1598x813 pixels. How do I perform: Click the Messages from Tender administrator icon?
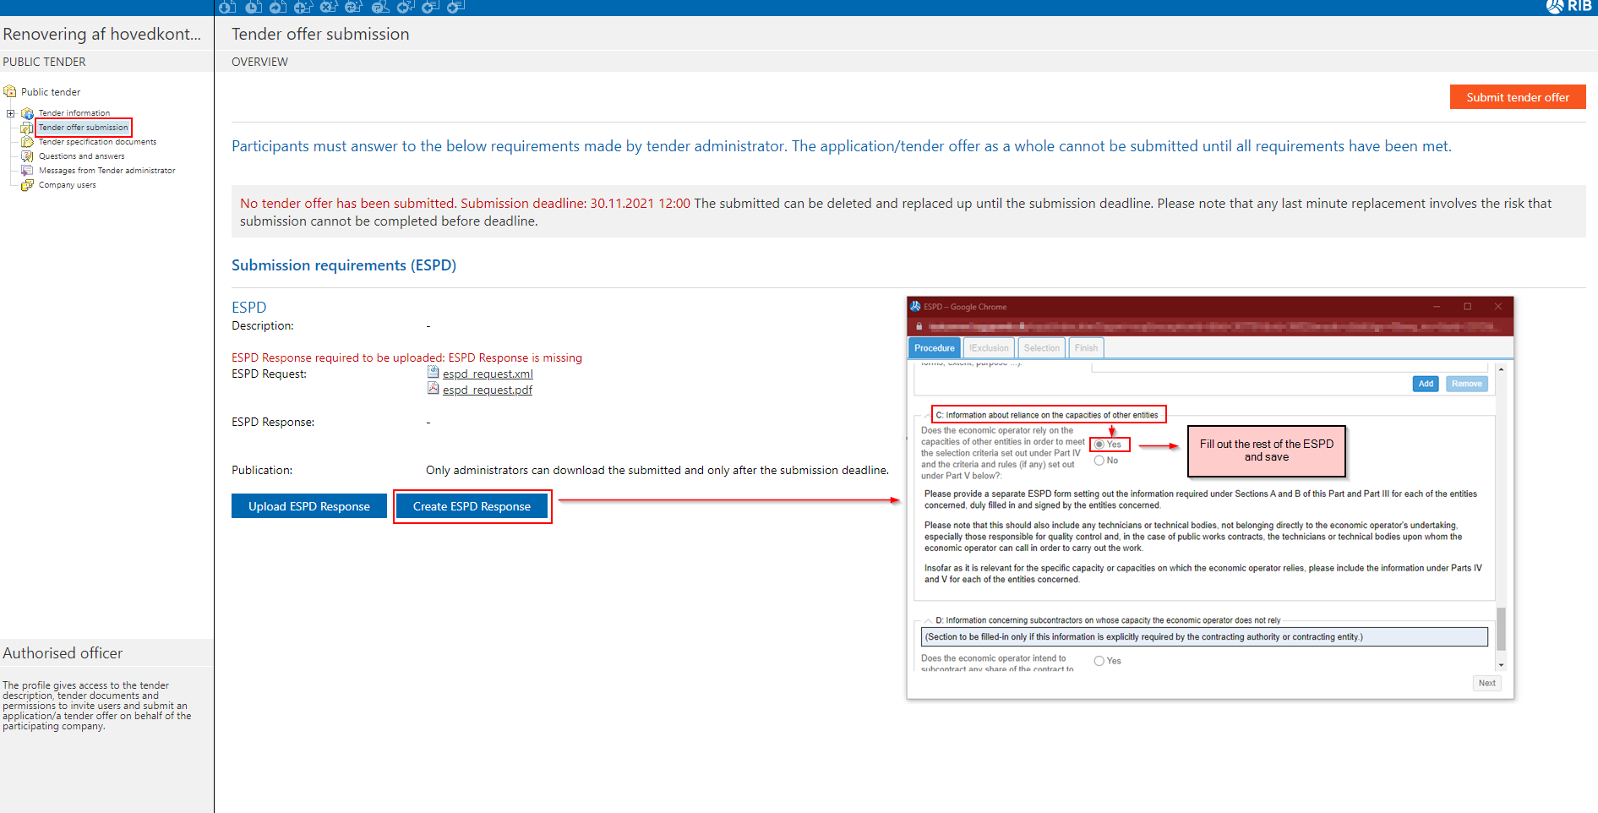[27, 171]
